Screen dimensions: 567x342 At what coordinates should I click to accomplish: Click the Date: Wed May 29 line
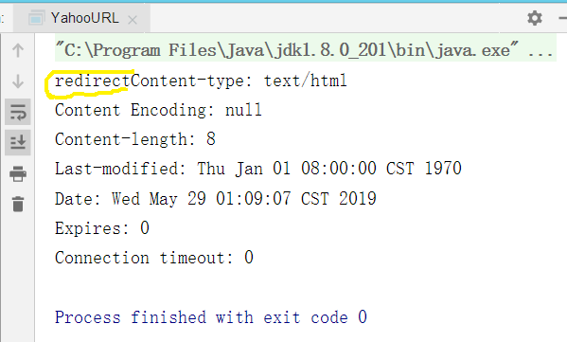216,199
